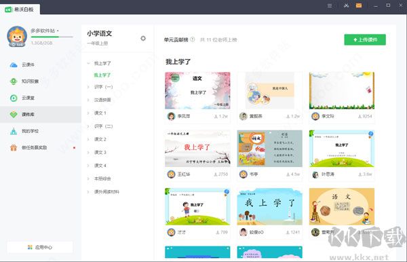This screenshot has width=407, height=262.
Task: Expand the 本册综合 unit
Action: tap(88, 179)
